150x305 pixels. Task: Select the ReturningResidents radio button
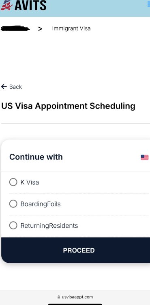click(13, 225)
